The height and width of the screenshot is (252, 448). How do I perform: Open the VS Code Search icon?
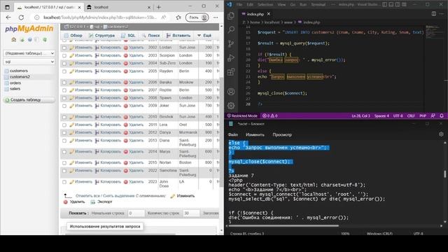click(x=231, y=29)
